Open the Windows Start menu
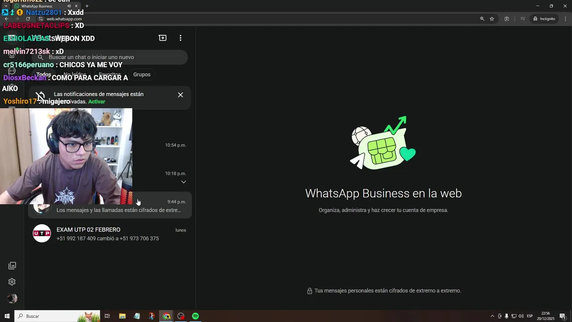The image size is (572, 322). [7, 316]
